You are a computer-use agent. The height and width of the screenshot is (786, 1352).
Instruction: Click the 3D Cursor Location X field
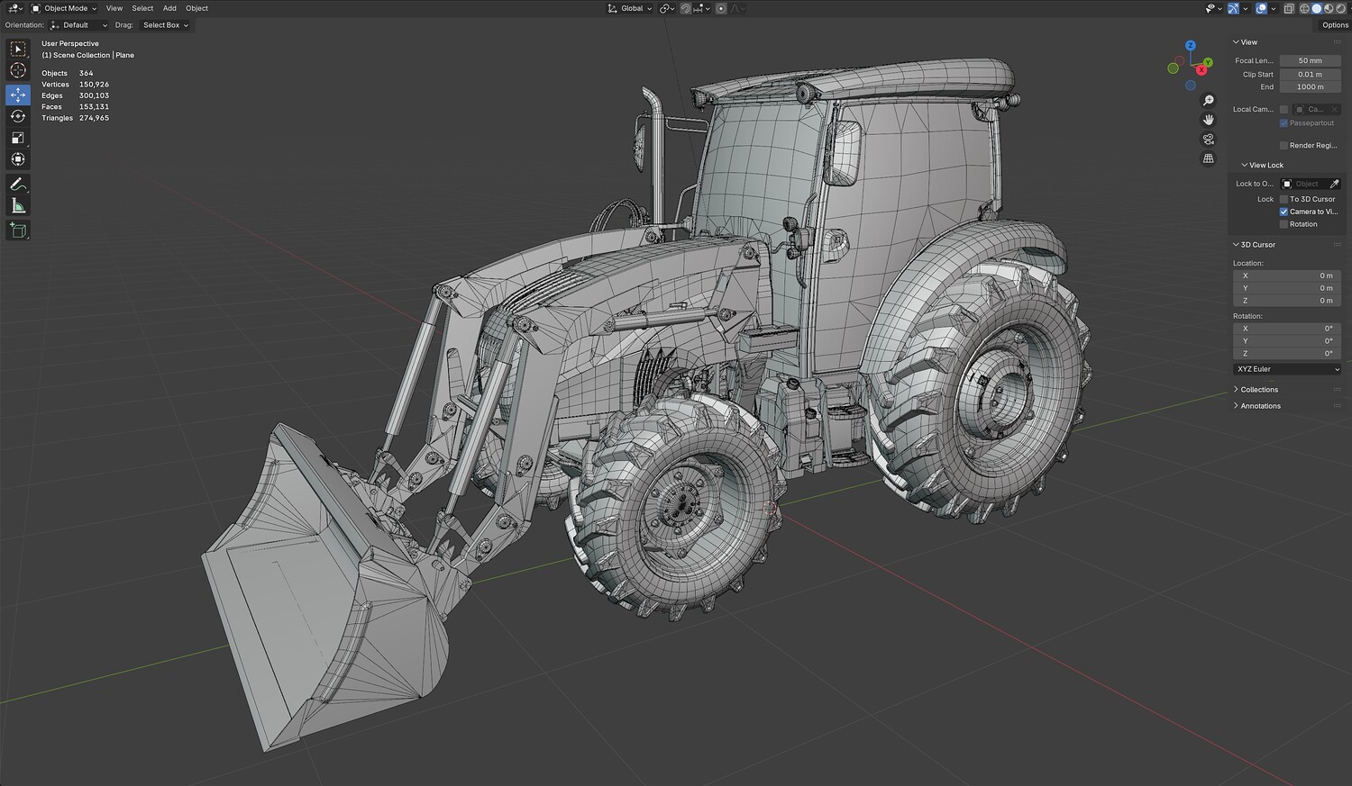(1287, 276)
